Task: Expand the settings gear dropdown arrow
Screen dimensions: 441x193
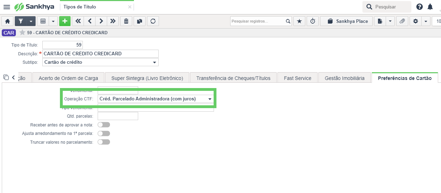Action: [x=426, y=21]
